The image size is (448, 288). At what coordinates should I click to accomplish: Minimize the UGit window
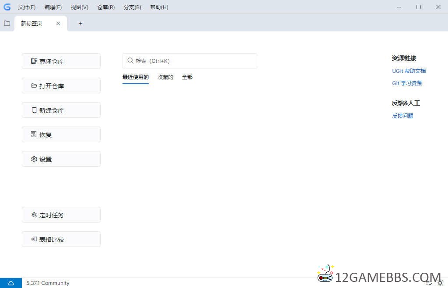[x=399, y=7]
